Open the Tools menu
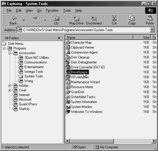The height and width of the screenshot is (151, 158). [67, 10]
